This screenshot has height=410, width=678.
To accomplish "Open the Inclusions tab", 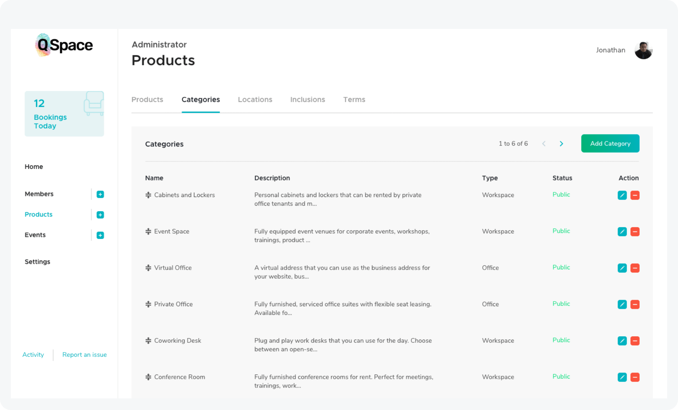I will 308,99.
